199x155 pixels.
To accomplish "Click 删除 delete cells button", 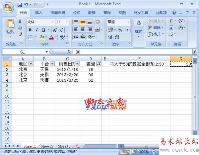I will pos(156,27).
